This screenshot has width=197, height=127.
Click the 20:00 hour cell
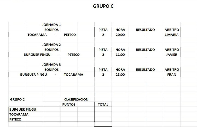120,35
